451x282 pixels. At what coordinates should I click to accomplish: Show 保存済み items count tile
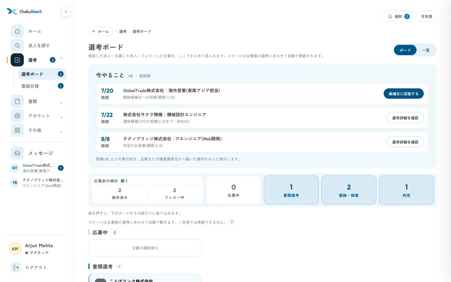120,193
